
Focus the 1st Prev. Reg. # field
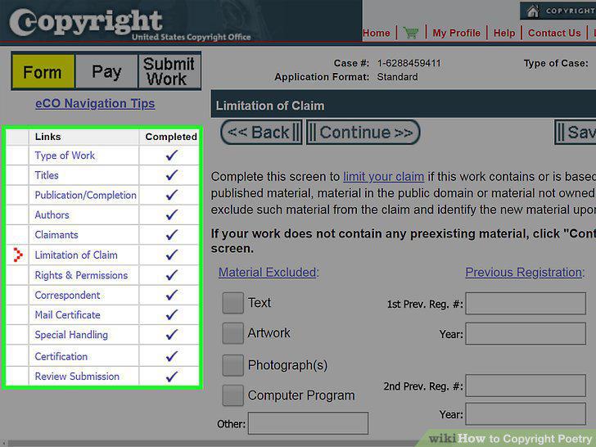point(526,303)
